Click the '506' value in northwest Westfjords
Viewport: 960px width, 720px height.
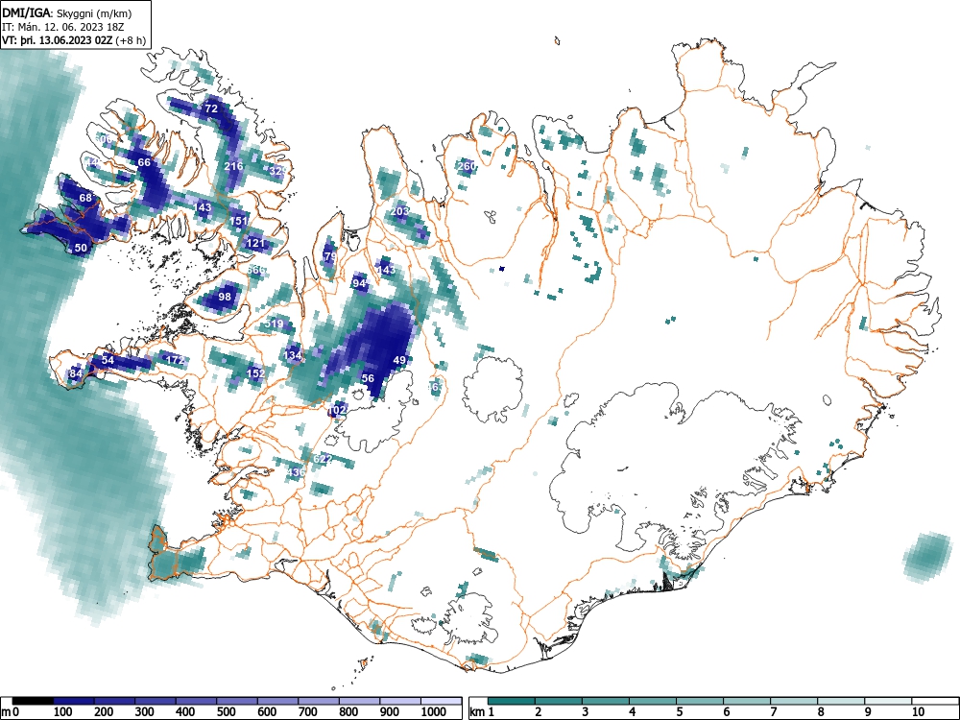pos(104,139)
